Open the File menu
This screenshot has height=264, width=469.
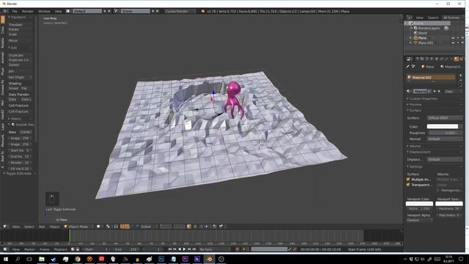click(15, 12)
